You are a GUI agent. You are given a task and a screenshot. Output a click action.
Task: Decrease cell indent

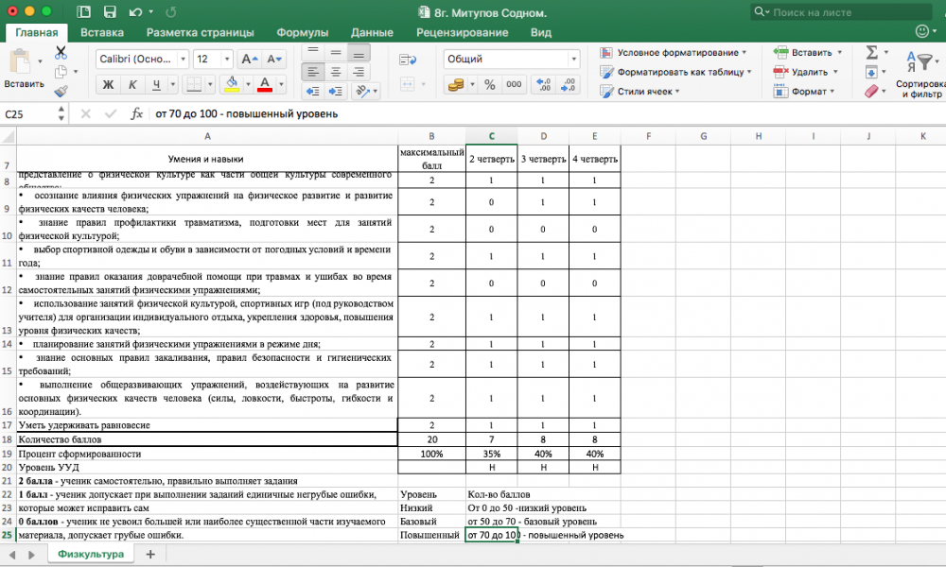pos(312,91)
